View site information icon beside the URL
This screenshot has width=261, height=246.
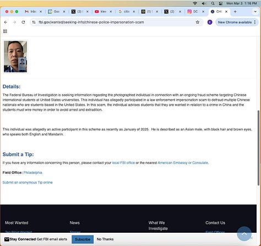click(x=34, y=22)
